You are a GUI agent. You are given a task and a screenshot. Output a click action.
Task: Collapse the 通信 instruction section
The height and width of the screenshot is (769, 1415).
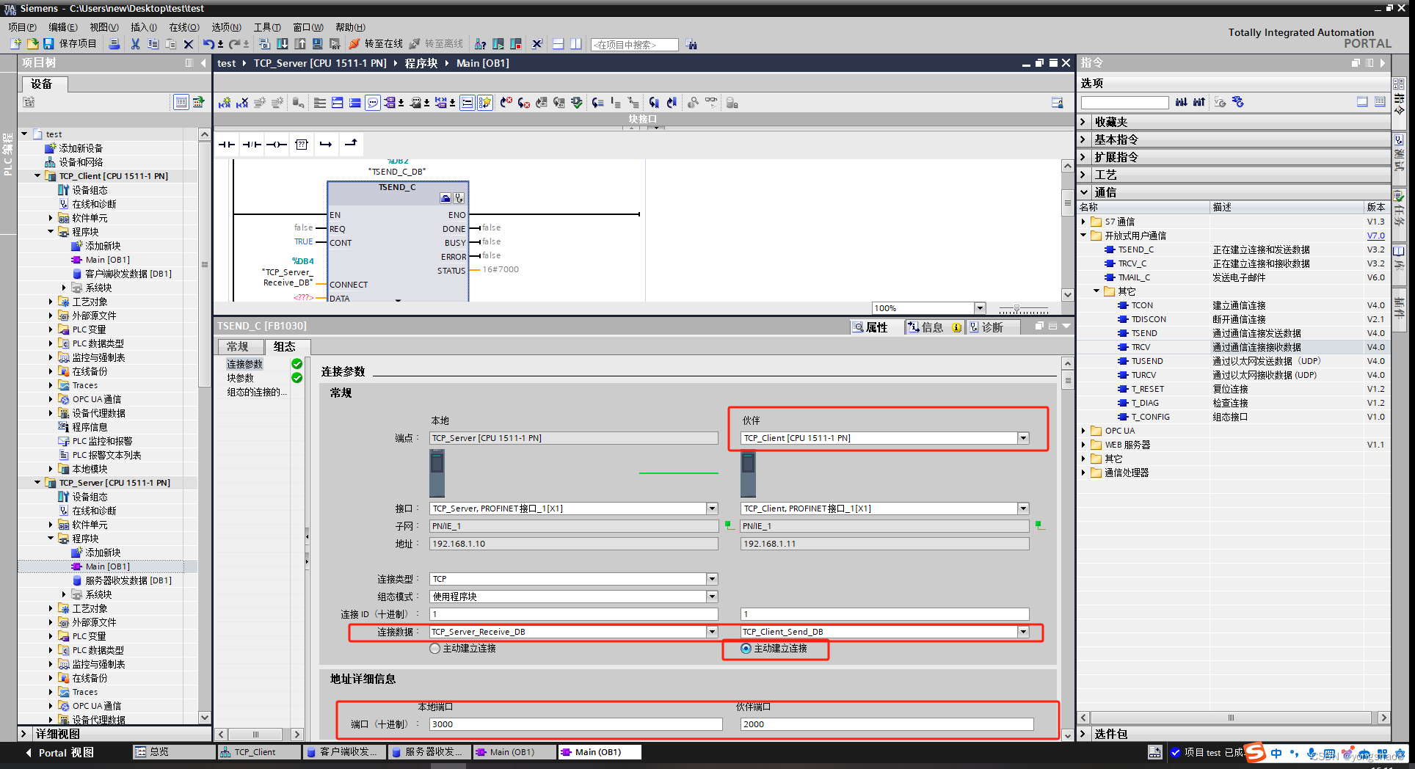coord(1084,192)
